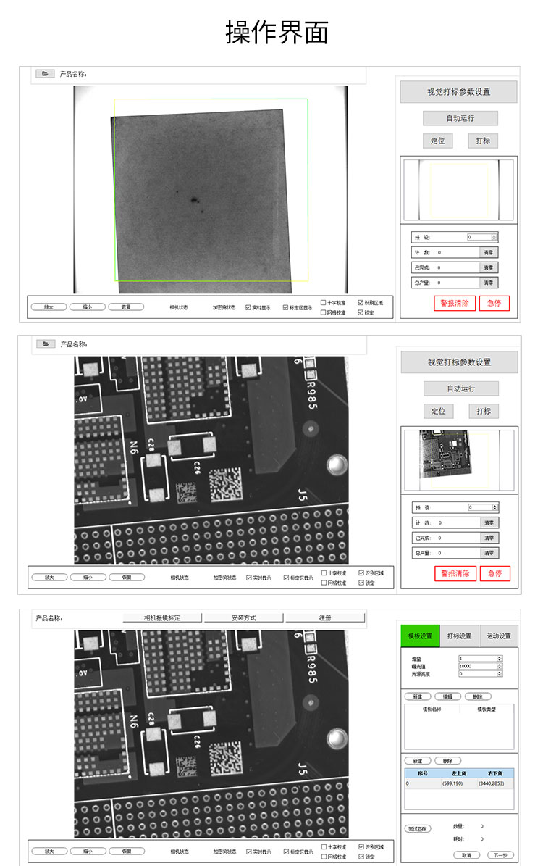Open the 运动设置 tab
Screen dimensions: 543x866
[x=499, y=636]
